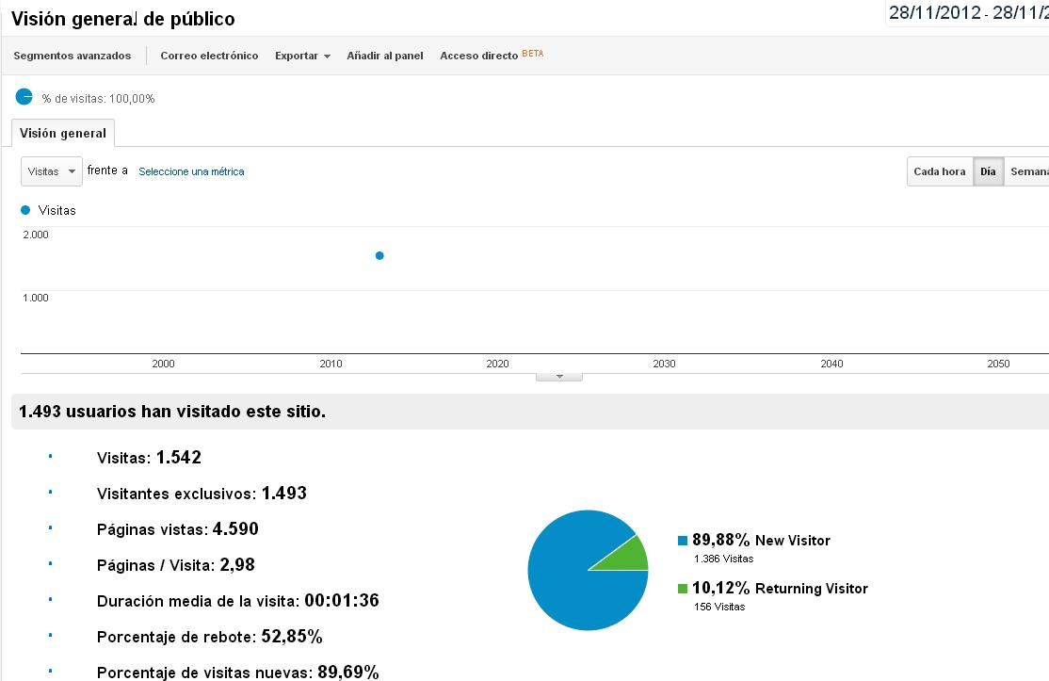1049x681 pixels.
Task: Switch chart to Semana view
Action: click(x=1027, y=171)
